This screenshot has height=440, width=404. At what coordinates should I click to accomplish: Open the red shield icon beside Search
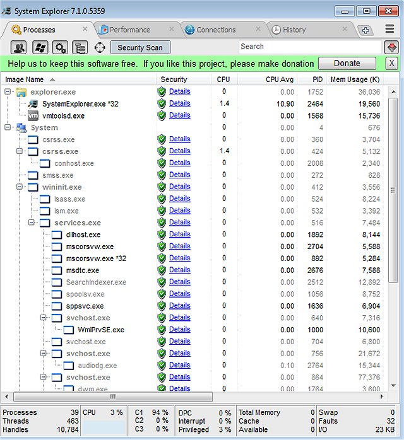pos(391,47)
